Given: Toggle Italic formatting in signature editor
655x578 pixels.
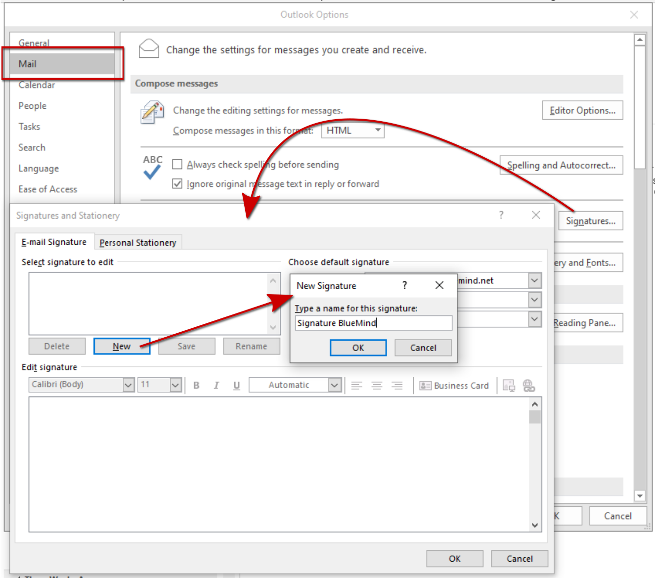Looking at the screenshot, I should pos(216,385).
